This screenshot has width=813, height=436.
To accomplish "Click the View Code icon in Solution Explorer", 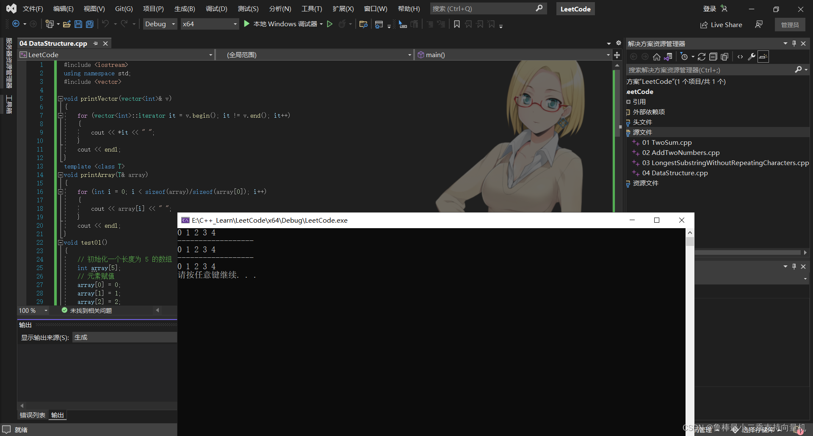I will [740, 57].
